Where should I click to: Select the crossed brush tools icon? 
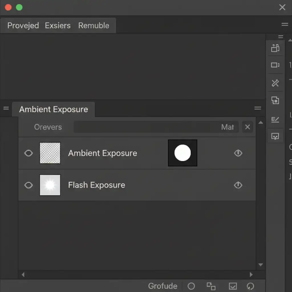(275, 83)
